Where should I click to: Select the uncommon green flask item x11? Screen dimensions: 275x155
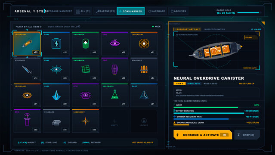(115, 95)
